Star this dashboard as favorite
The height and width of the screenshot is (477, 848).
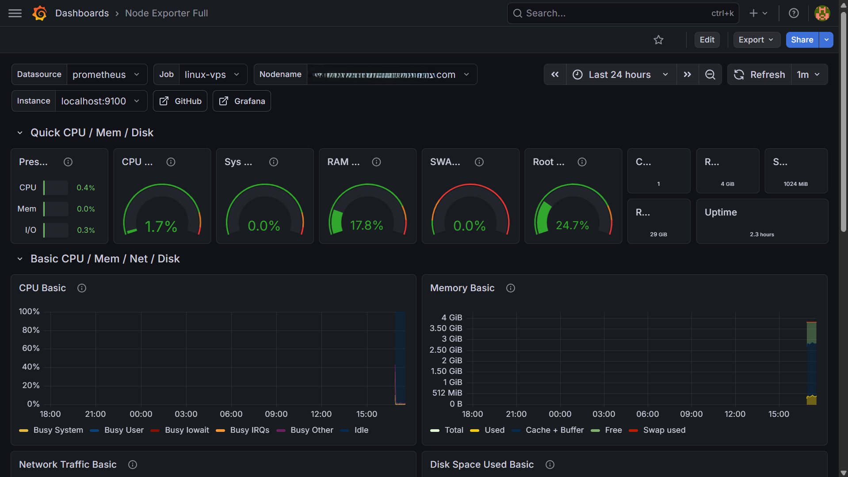658,39
